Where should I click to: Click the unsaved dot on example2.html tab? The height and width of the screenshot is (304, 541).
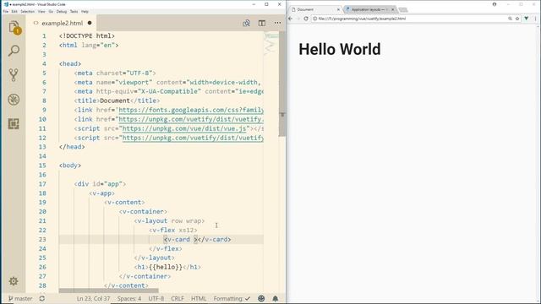point(90,23)
